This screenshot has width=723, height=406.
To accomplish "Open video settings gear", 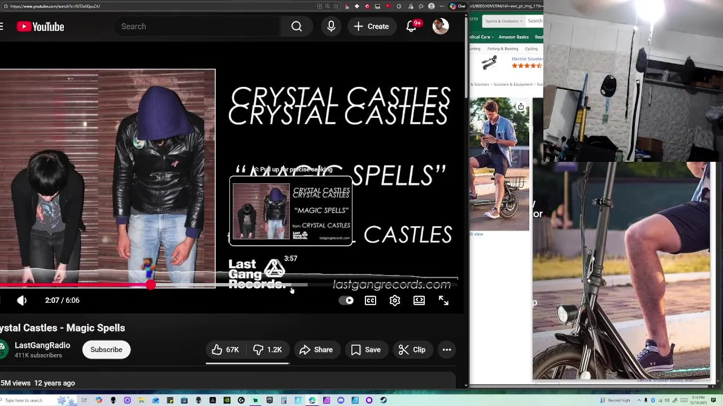I will click(395, 301).
